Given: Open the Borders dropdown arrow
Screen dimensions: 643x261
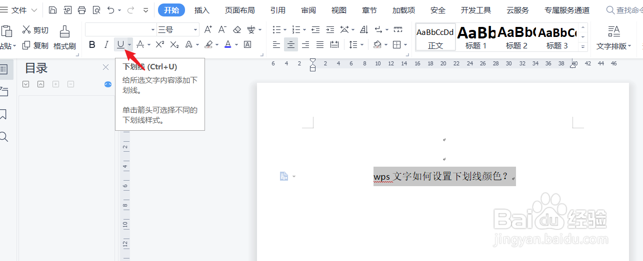Looking at the screenshot, I should tap(405, 45).
